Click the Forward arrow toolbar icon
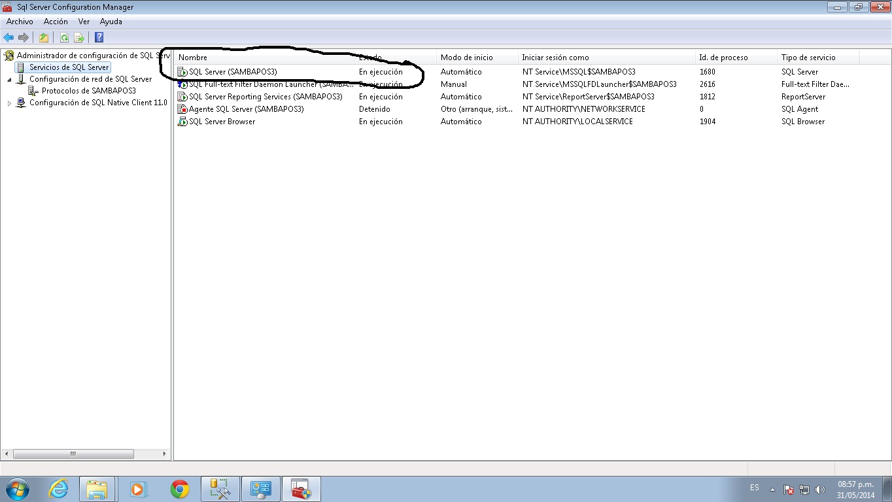This screenshot has height=502, width=892. [24, 38]
